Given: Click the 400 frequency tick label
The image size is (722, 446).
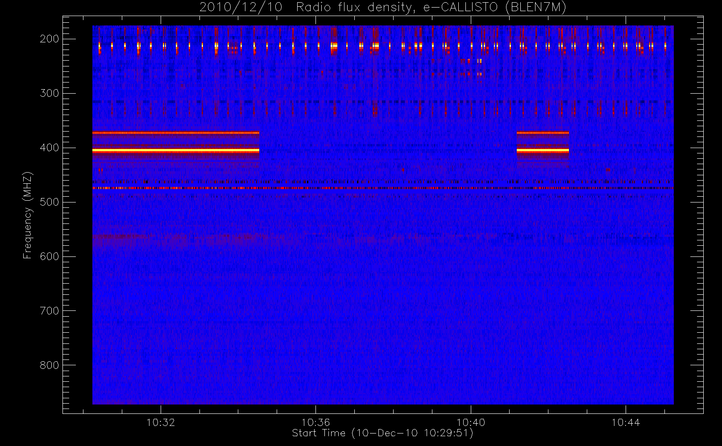Looking at the screenshot, I should click(x=50, y=148).
